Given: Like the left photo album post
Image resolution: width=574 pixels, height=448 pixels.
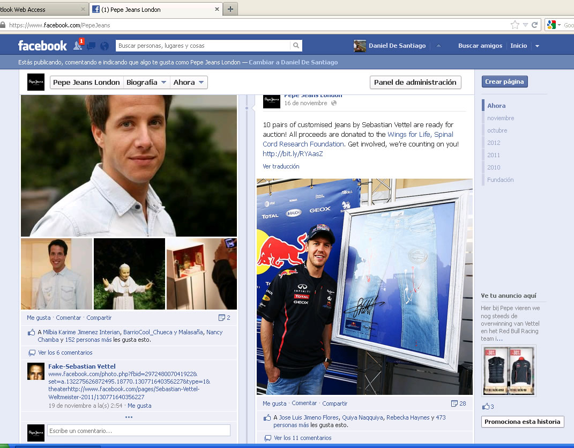Looking at the screenshot, I should [39, 318].
